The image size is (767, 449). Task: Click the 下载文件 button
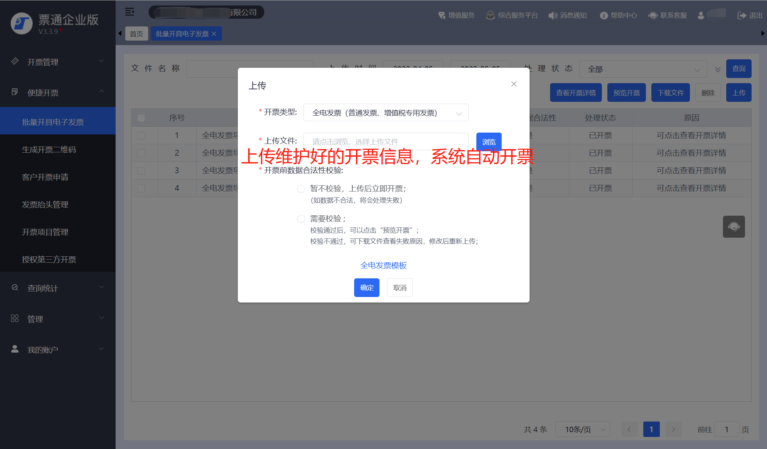pos(670,93)
